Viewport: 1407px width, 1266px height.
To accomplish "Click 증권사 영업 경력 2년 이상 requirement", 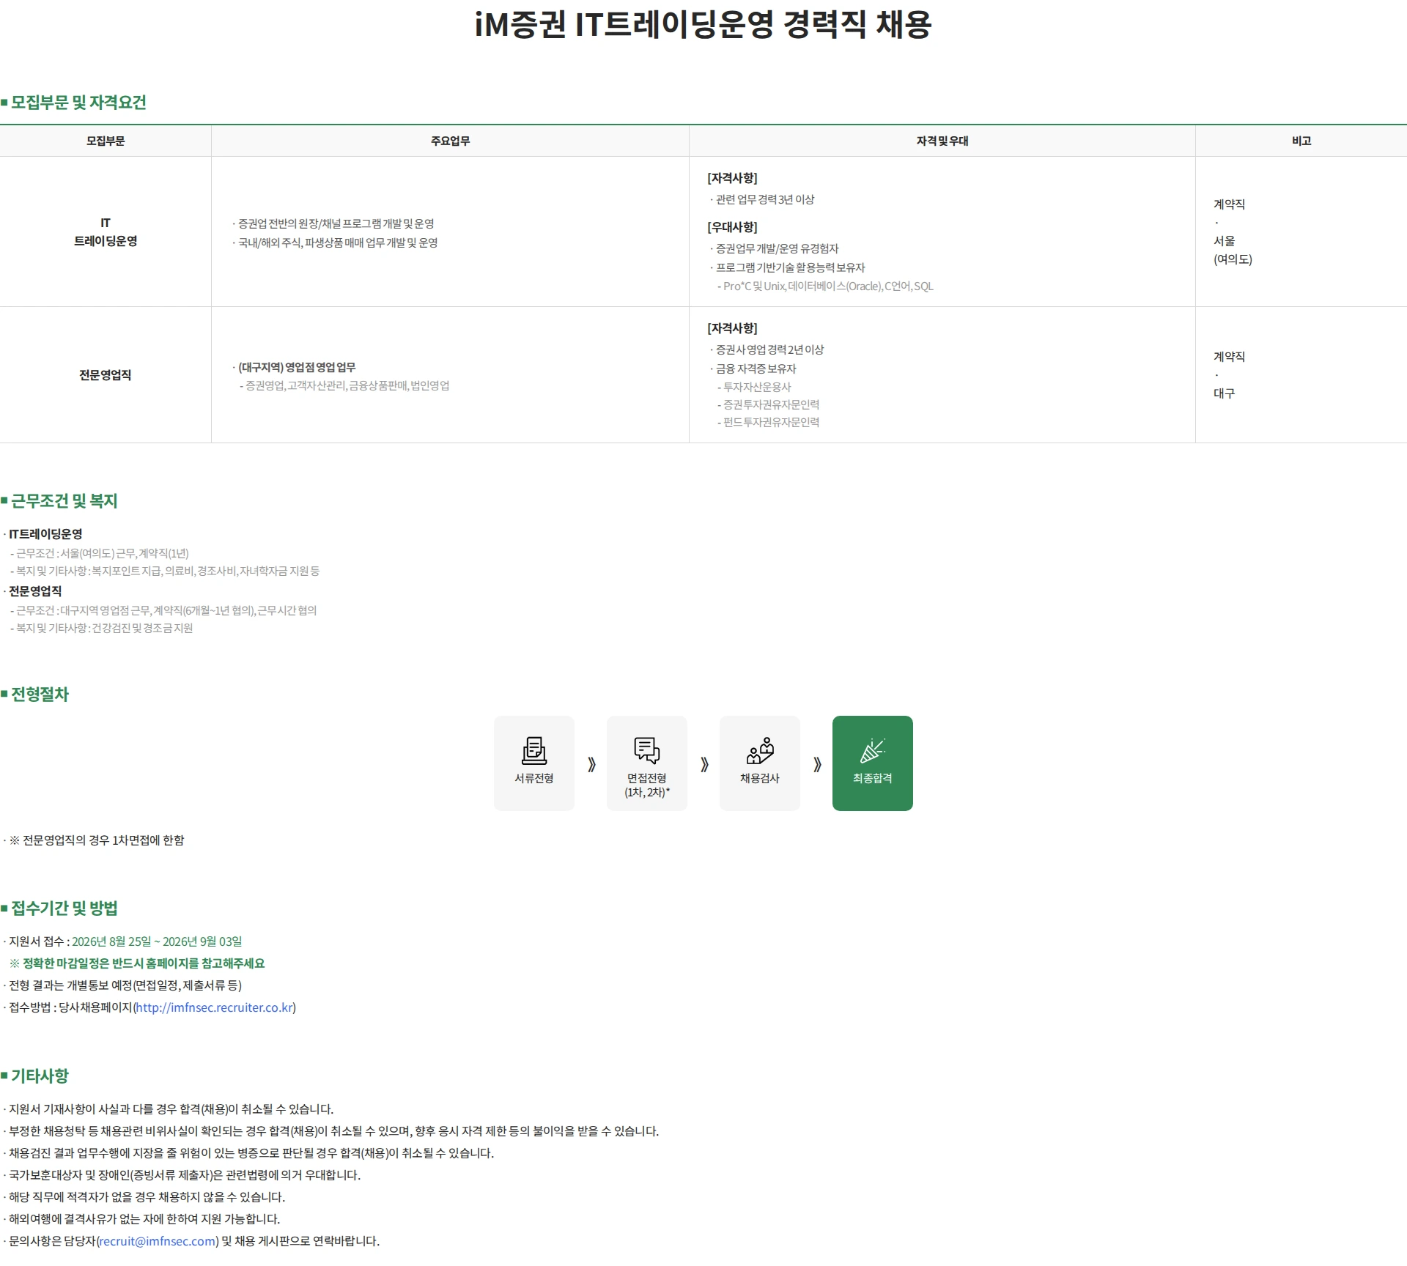I will pos(769,349).
